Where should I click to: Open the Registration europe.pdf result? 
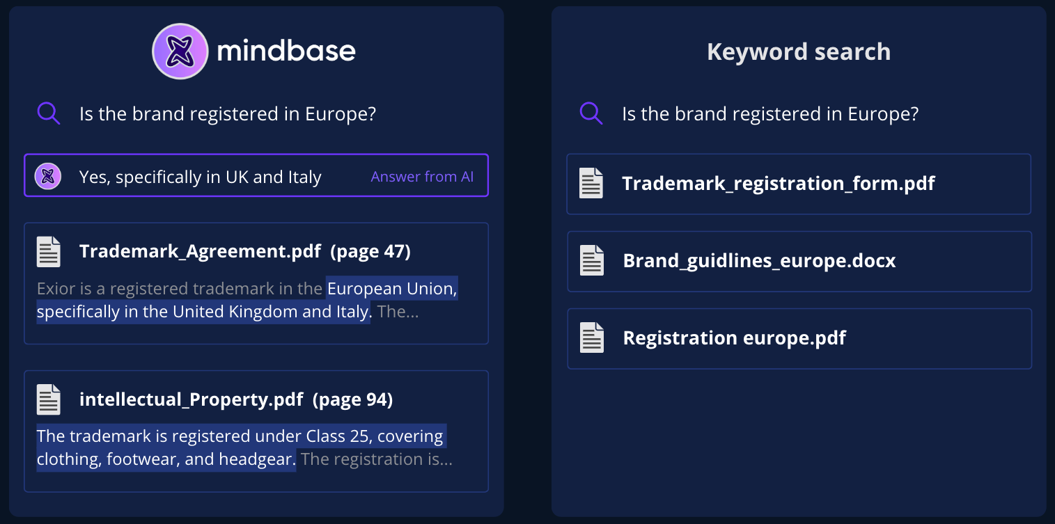pyautogui.click(x=734, y=338)
